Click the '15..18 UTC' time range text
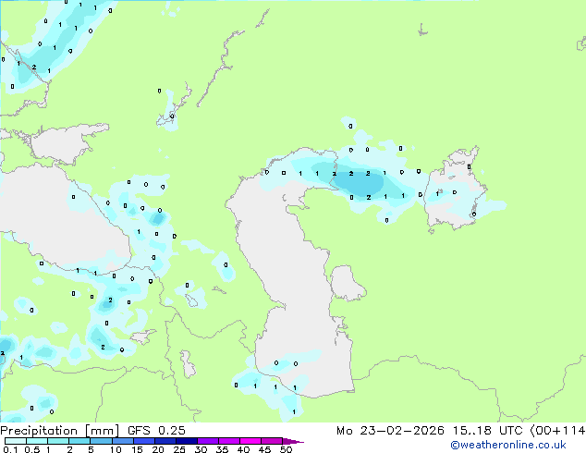 pos(487,431)
